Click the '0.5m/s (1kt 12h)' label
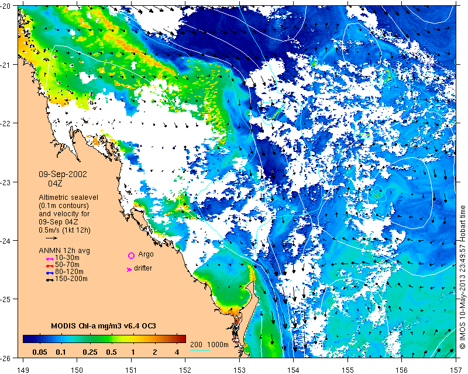The image size is (468, 374). click(65, 230)
